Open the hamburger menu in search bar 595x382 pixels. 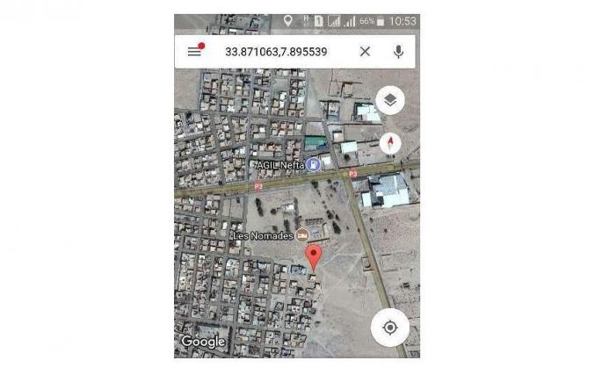[x=194, y=52]
